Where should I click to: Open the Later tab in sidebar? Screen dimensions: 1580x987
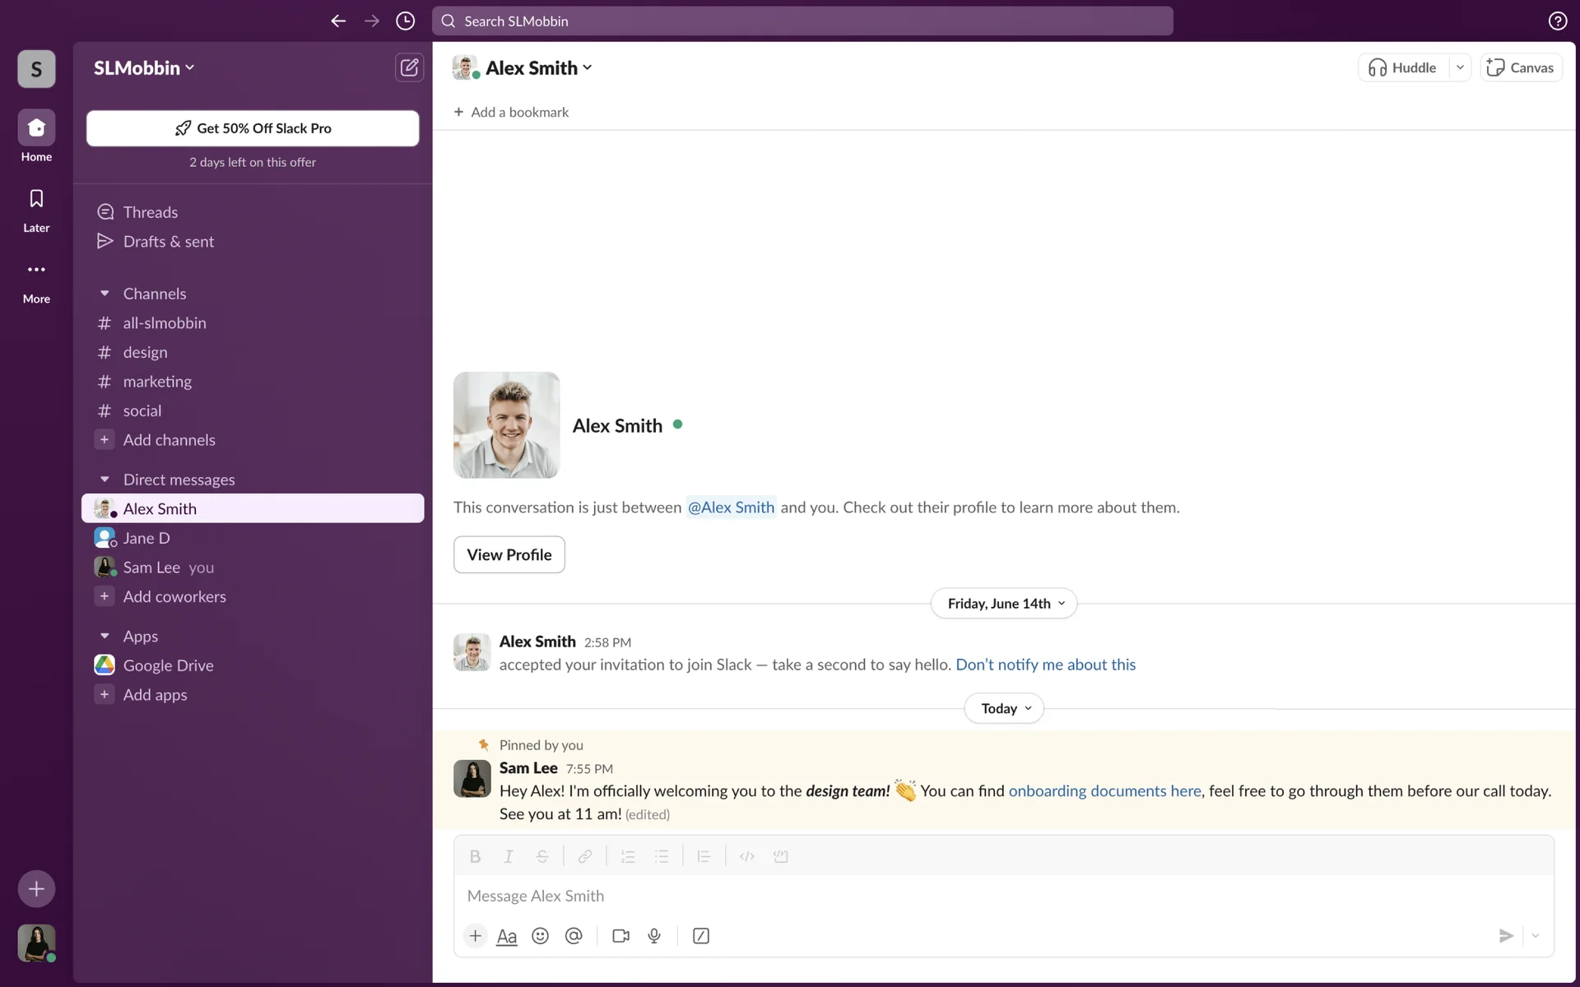point(36,210)
